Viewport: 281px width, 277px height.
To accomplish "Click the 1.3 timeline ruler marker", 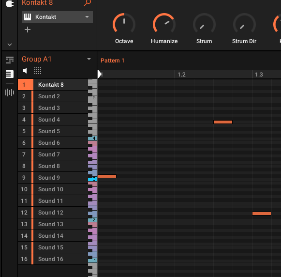I will click(x=259, y=75).
